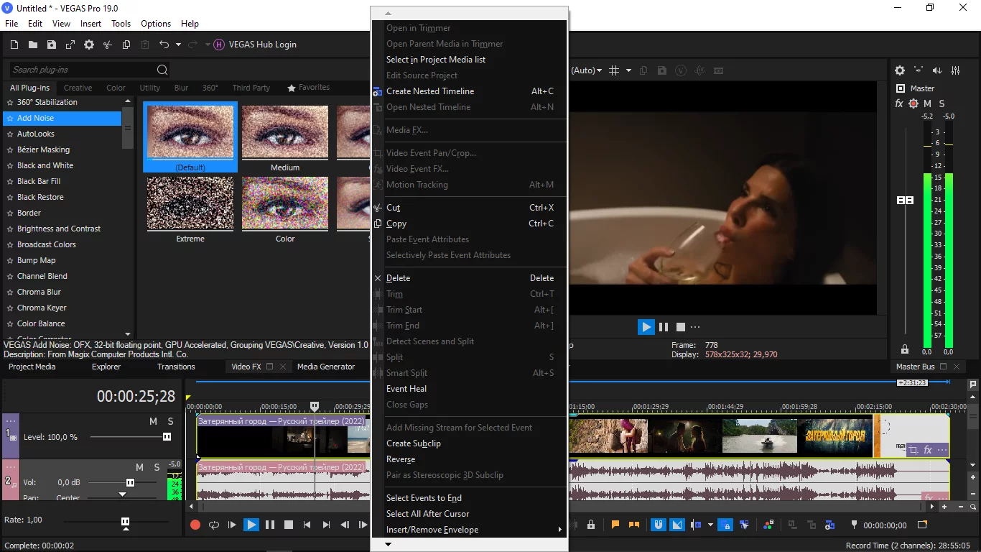Click the Rate slider handle
This screenshot has width=981, height=552.
(126, 521)
